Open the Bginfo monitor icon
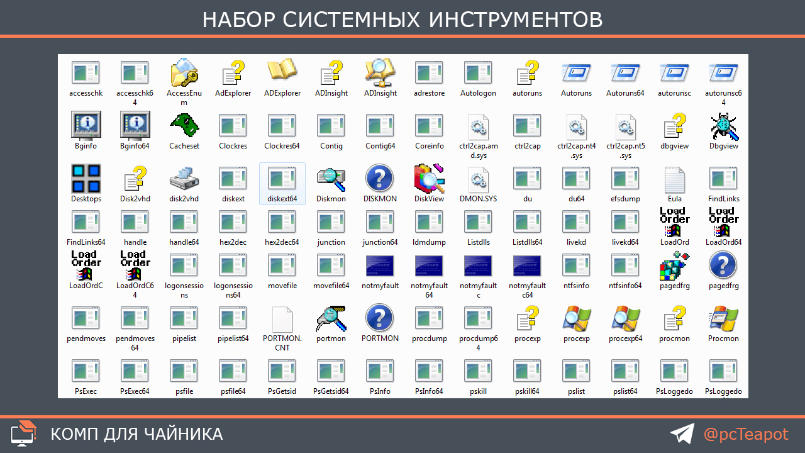 coord(86,125)
